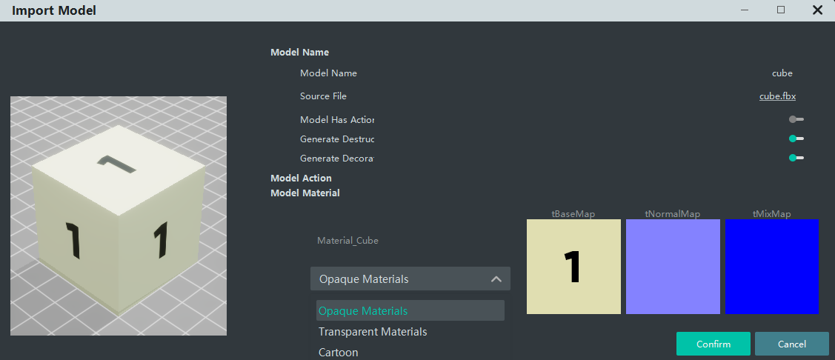835x360 pixels.
Task: Pick the Cartoon material type
Action: coord(339,353)
